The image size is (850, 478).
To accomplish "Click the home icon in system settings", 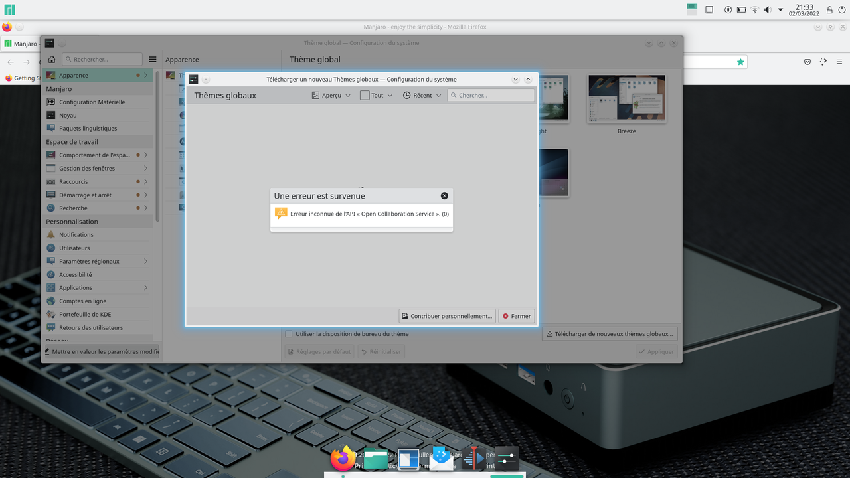I will [52, 59].
